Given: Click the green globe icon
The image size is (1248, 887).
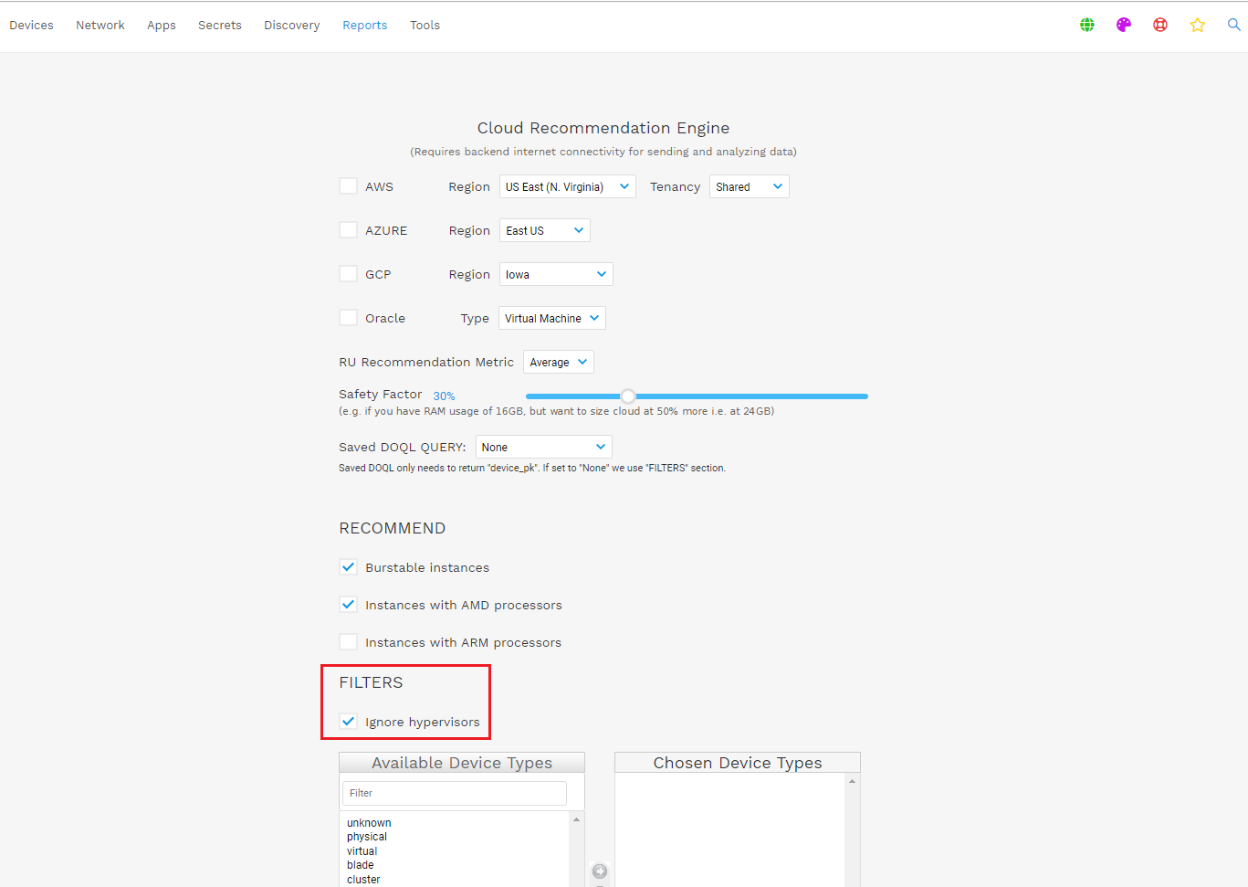Looking at the screenshot, I should [x=1086, y=25].
